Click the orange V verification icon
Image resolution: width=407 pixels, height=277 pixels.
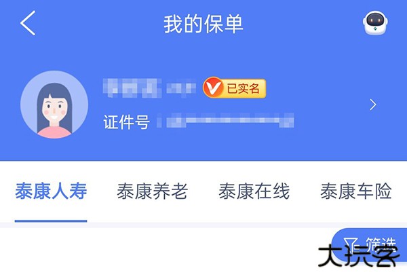[x=212, y=88]
